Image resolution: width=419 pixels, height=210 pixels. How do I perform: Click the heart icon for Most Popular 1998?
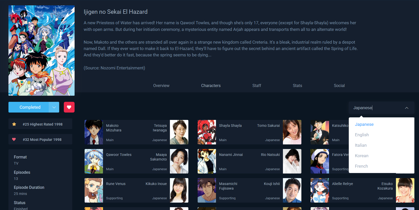tap(14, 140)
